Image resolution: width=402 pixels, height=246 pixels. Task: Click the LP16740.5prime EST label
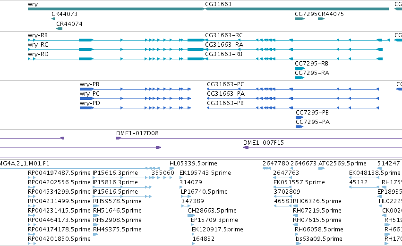tap(204, 192)
